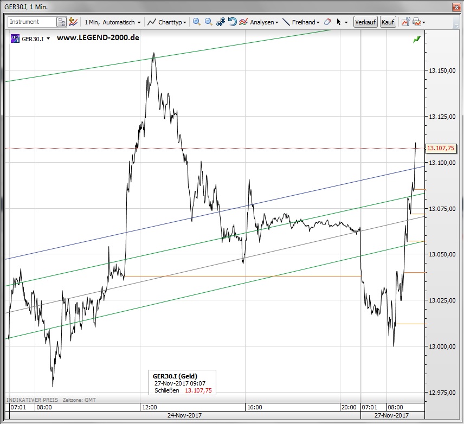Click the toolbar overflow options corner

(456, 26)
